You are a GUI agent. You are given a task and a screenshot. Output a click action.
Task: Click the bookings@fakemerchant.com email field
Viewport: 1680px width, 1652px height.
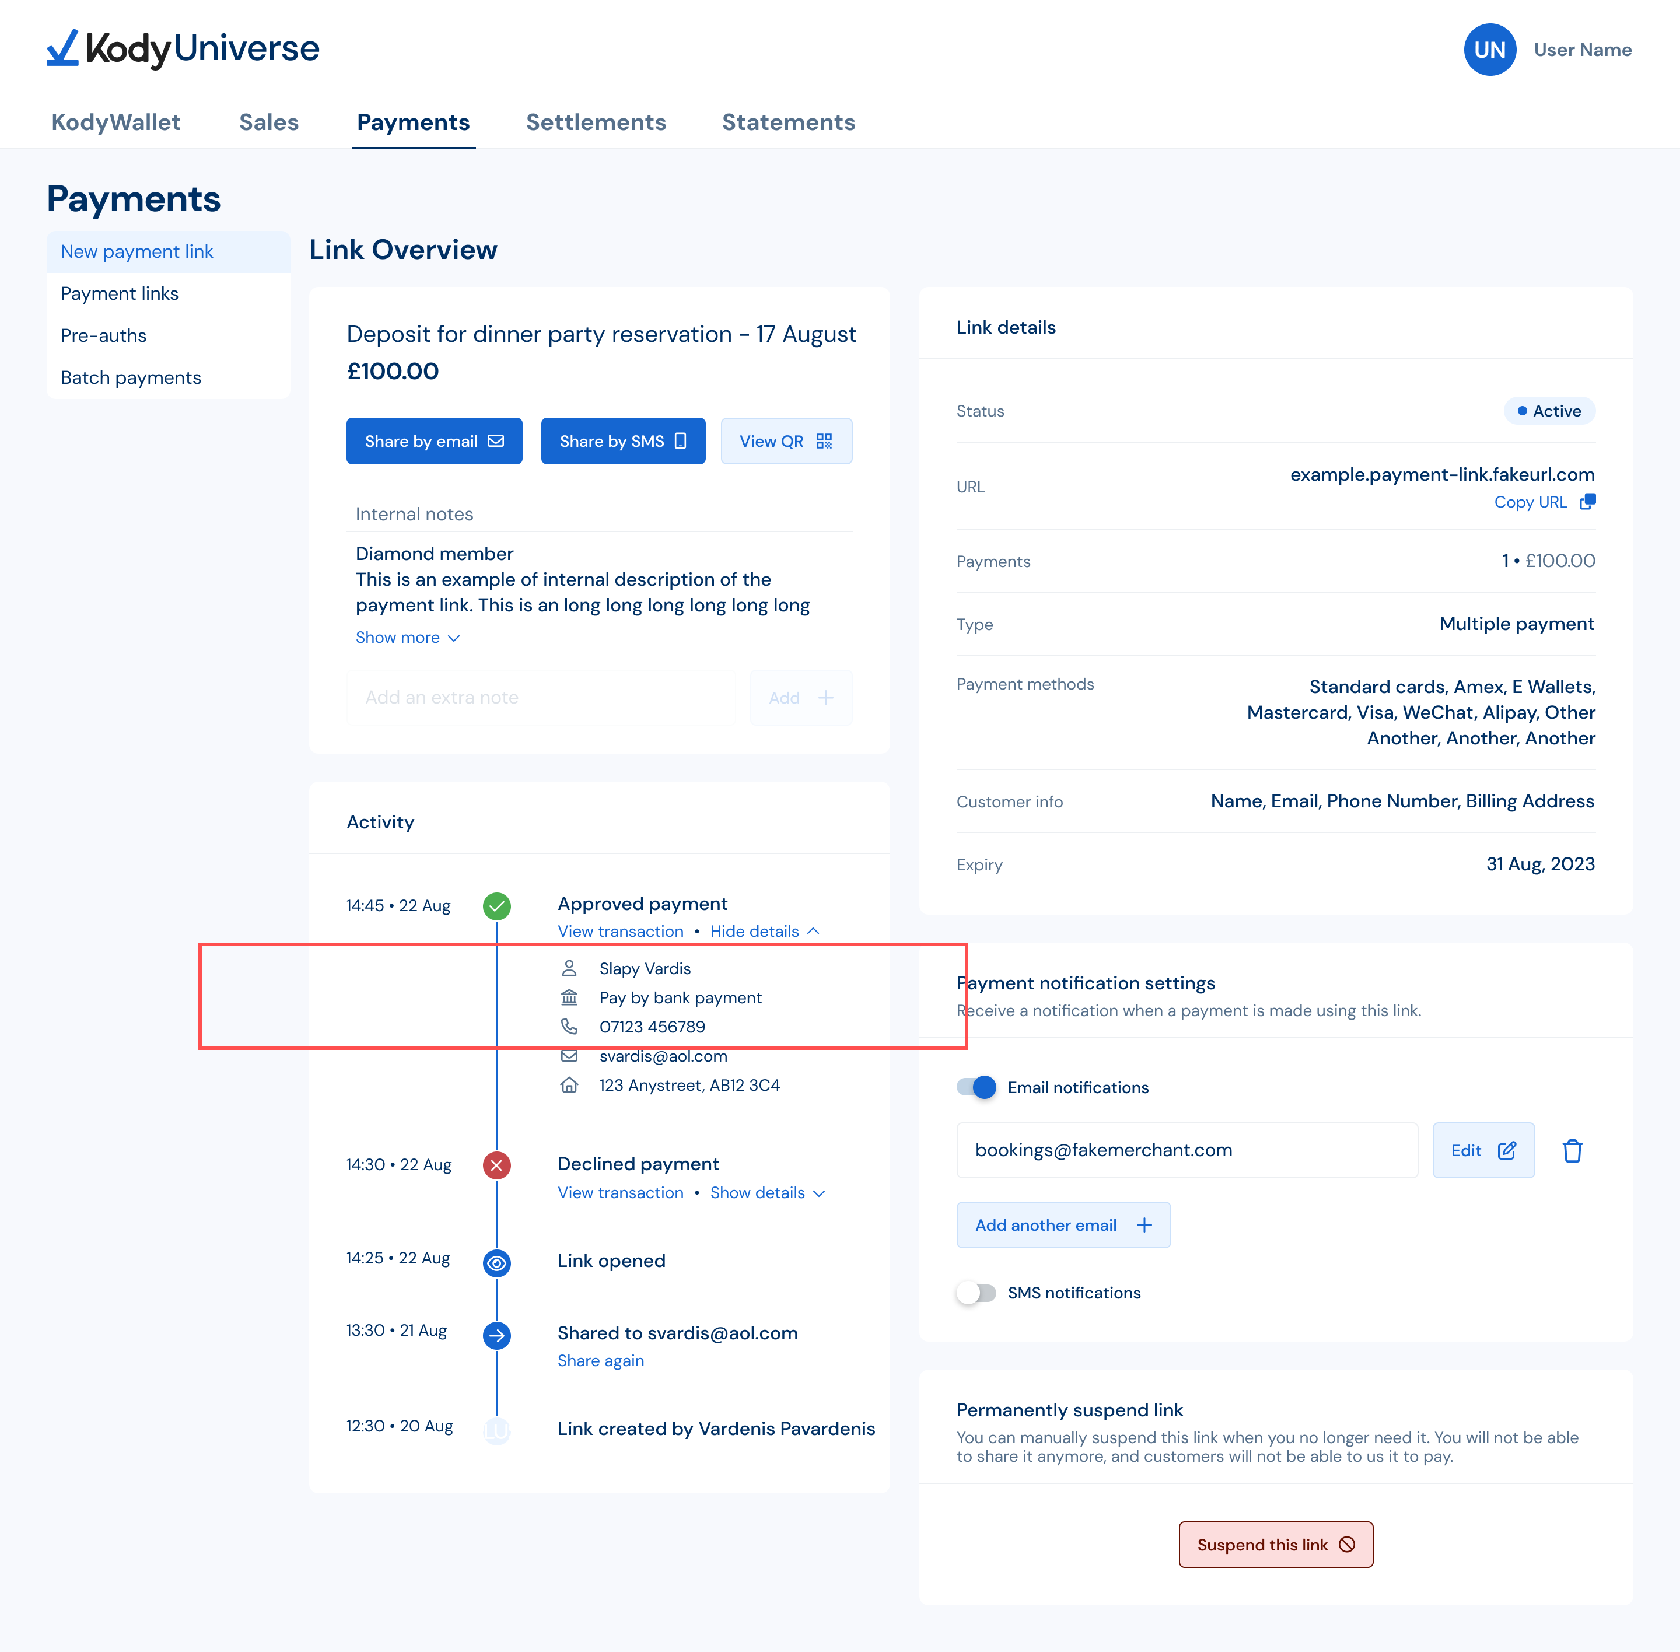[x=1187, y=1150]
